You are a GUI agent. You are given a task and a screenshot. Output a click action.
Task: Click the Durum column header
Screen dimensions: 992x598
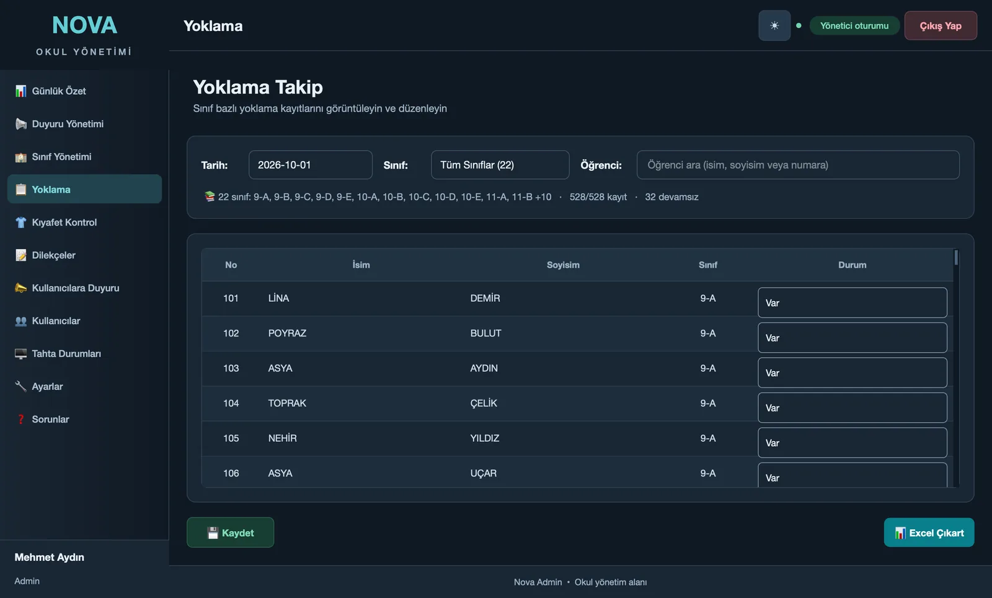click(852, 265)
